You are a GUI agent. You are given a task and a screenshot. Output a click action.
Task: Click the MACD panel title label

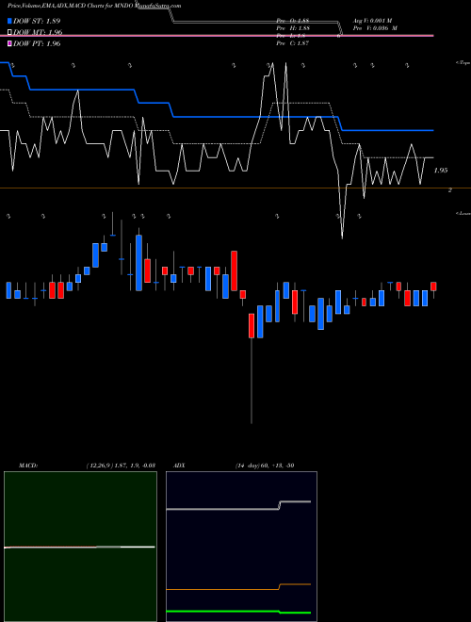coord(28,466)
